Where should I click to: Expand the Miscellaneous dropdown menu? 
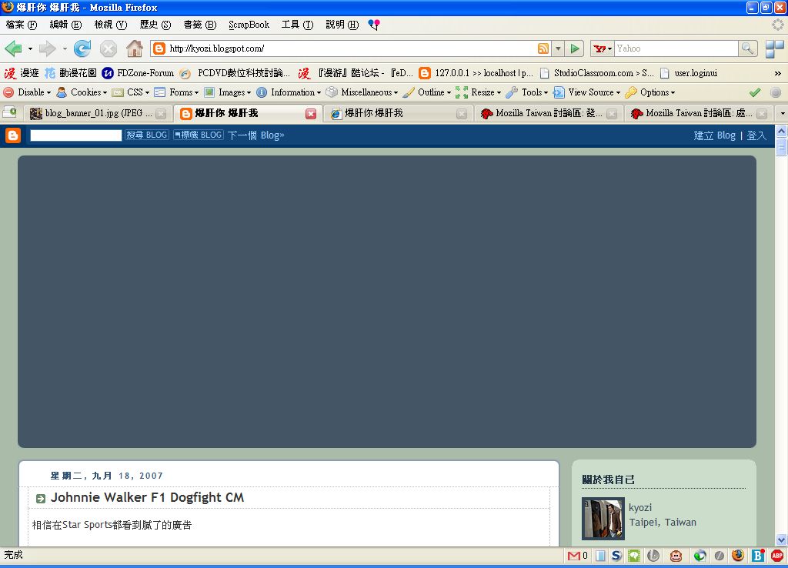coord(362,92)
